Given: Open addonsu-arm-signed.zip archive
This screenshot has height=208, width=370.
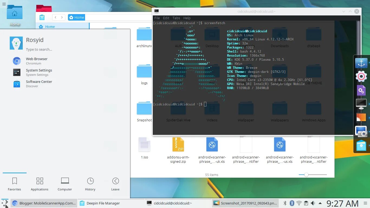Looking at the screenshot, I should [178, 150].
